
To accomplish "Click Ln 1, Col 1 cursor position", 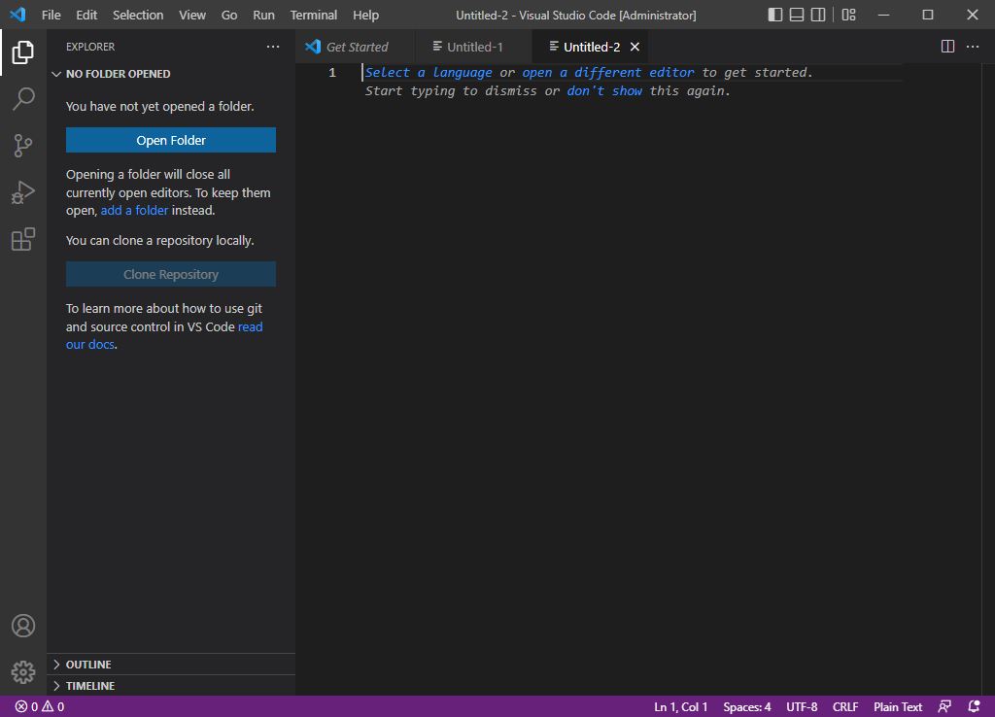I will [680, 706].
